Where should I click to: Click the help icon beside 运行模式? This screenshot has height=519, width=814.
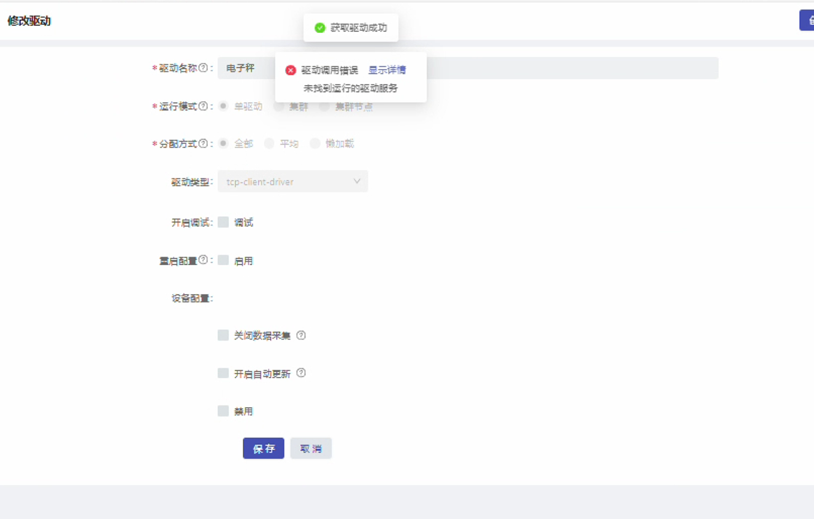click(203, 106)
